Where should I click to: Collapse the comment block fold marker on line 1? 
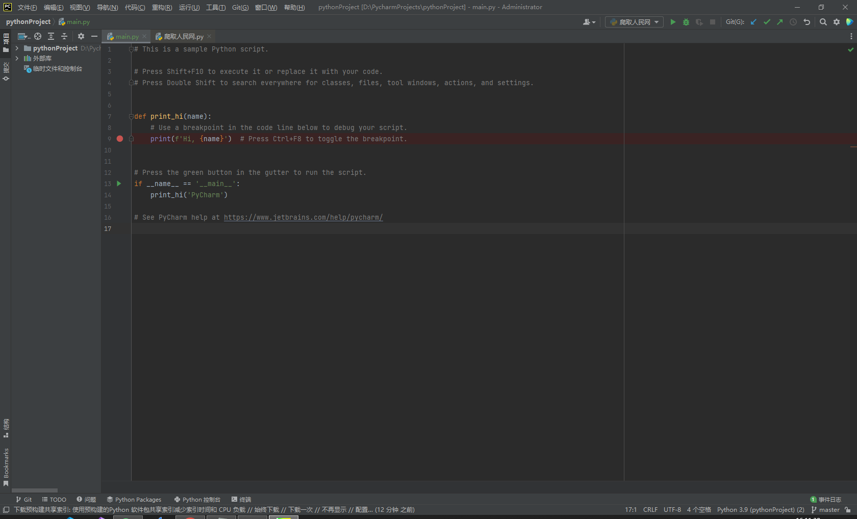tap(131, 49)
